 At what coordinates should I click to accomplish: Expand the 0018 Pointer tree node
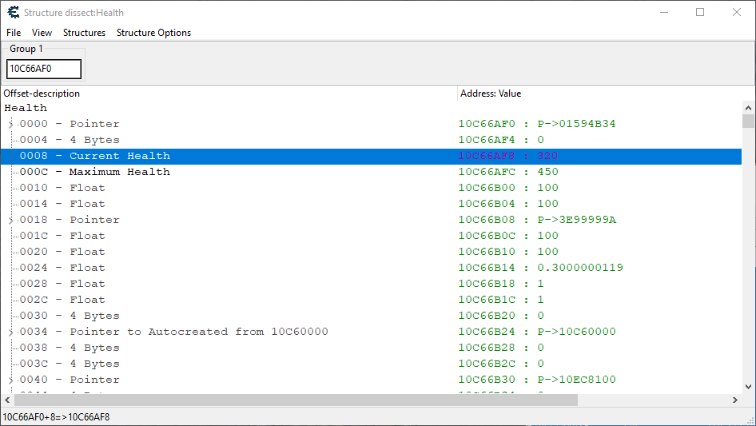(11, 220)
